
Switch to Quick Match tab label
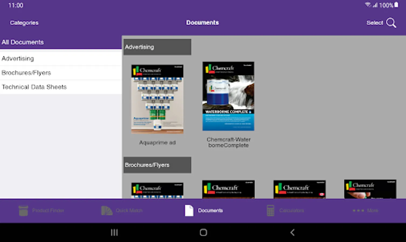[x=129, y=211]
